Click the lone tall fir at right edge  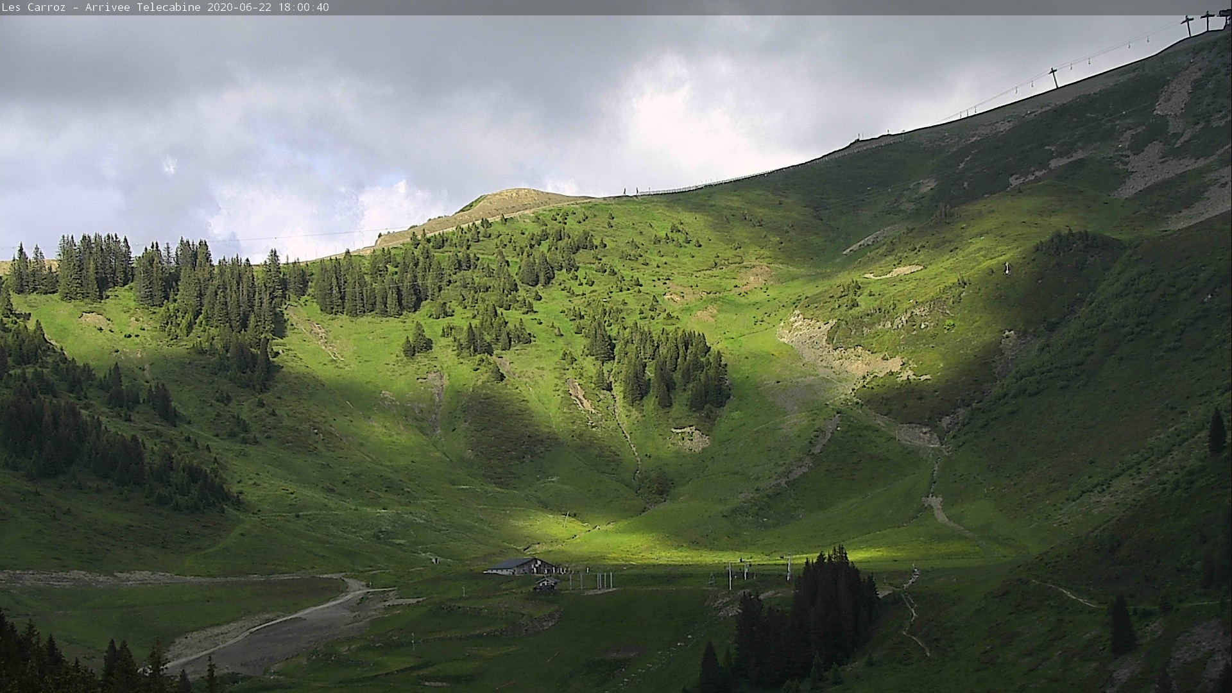click(1216, 431)
